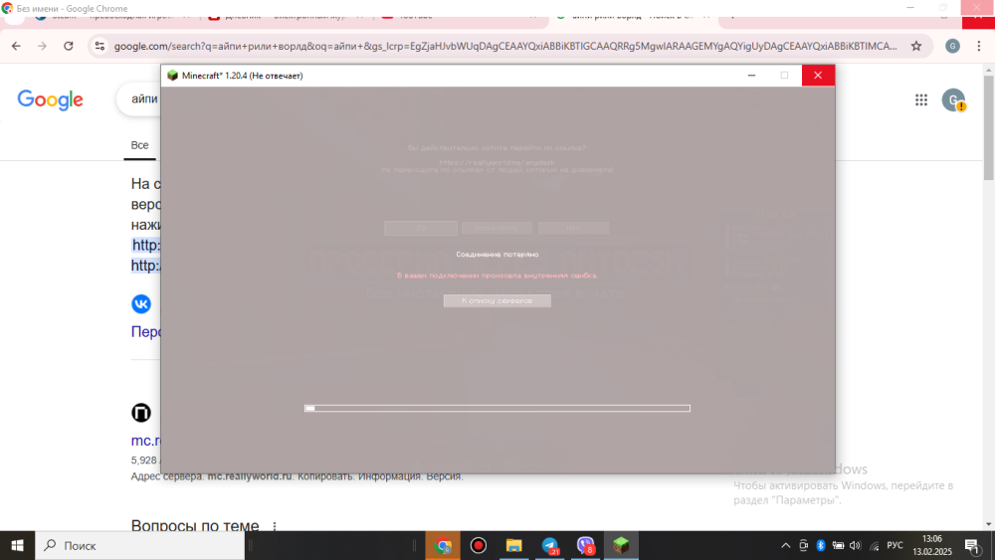Open Chrome profile avatar in toolbar
The height and width of the screenshot is (560, 995).
[x=952, y=46]
